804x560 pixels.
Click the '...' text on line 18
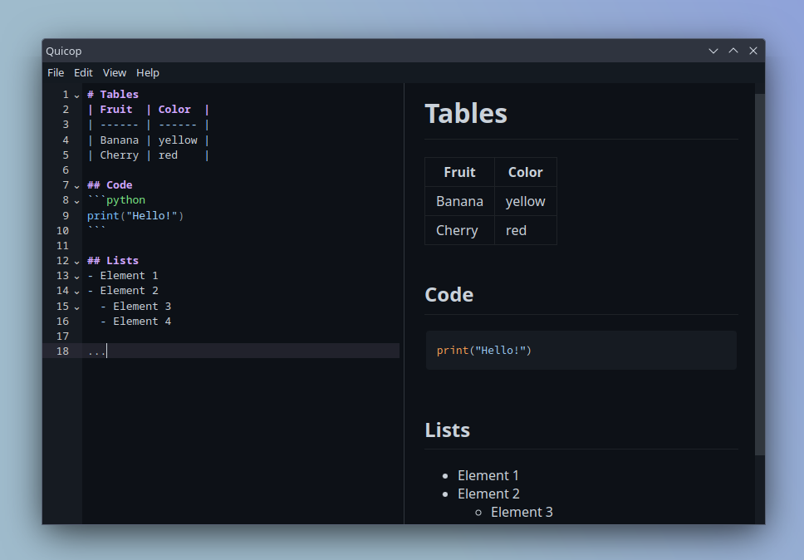(96, 351)
